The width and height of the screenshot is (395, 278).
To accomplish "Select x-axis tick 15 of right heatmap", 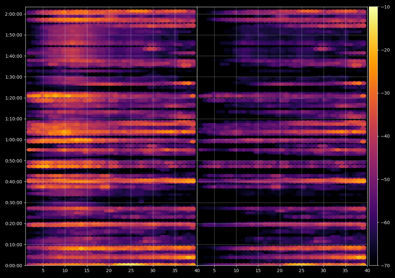I will click(x=258, y=271).
